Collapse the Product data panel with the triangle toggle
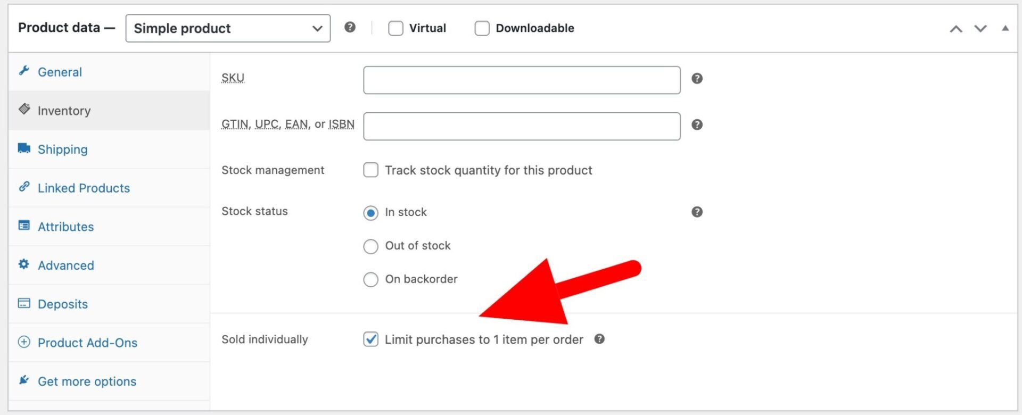1022x415 pixels. 1005,28
